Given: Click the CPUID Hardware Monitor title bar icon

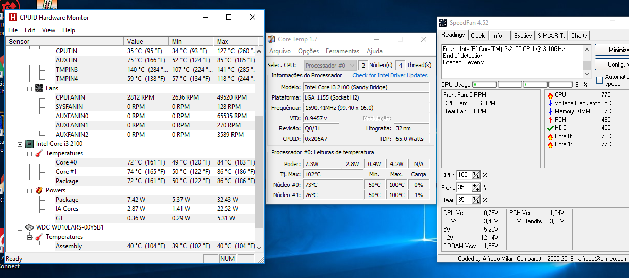Looking at the screenshot, I should click(x=13, y=17).
